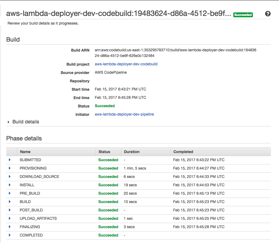Click the Succeeded status in the Build summary
Screen dimensions: 279x243
click(x=105, y=106)
